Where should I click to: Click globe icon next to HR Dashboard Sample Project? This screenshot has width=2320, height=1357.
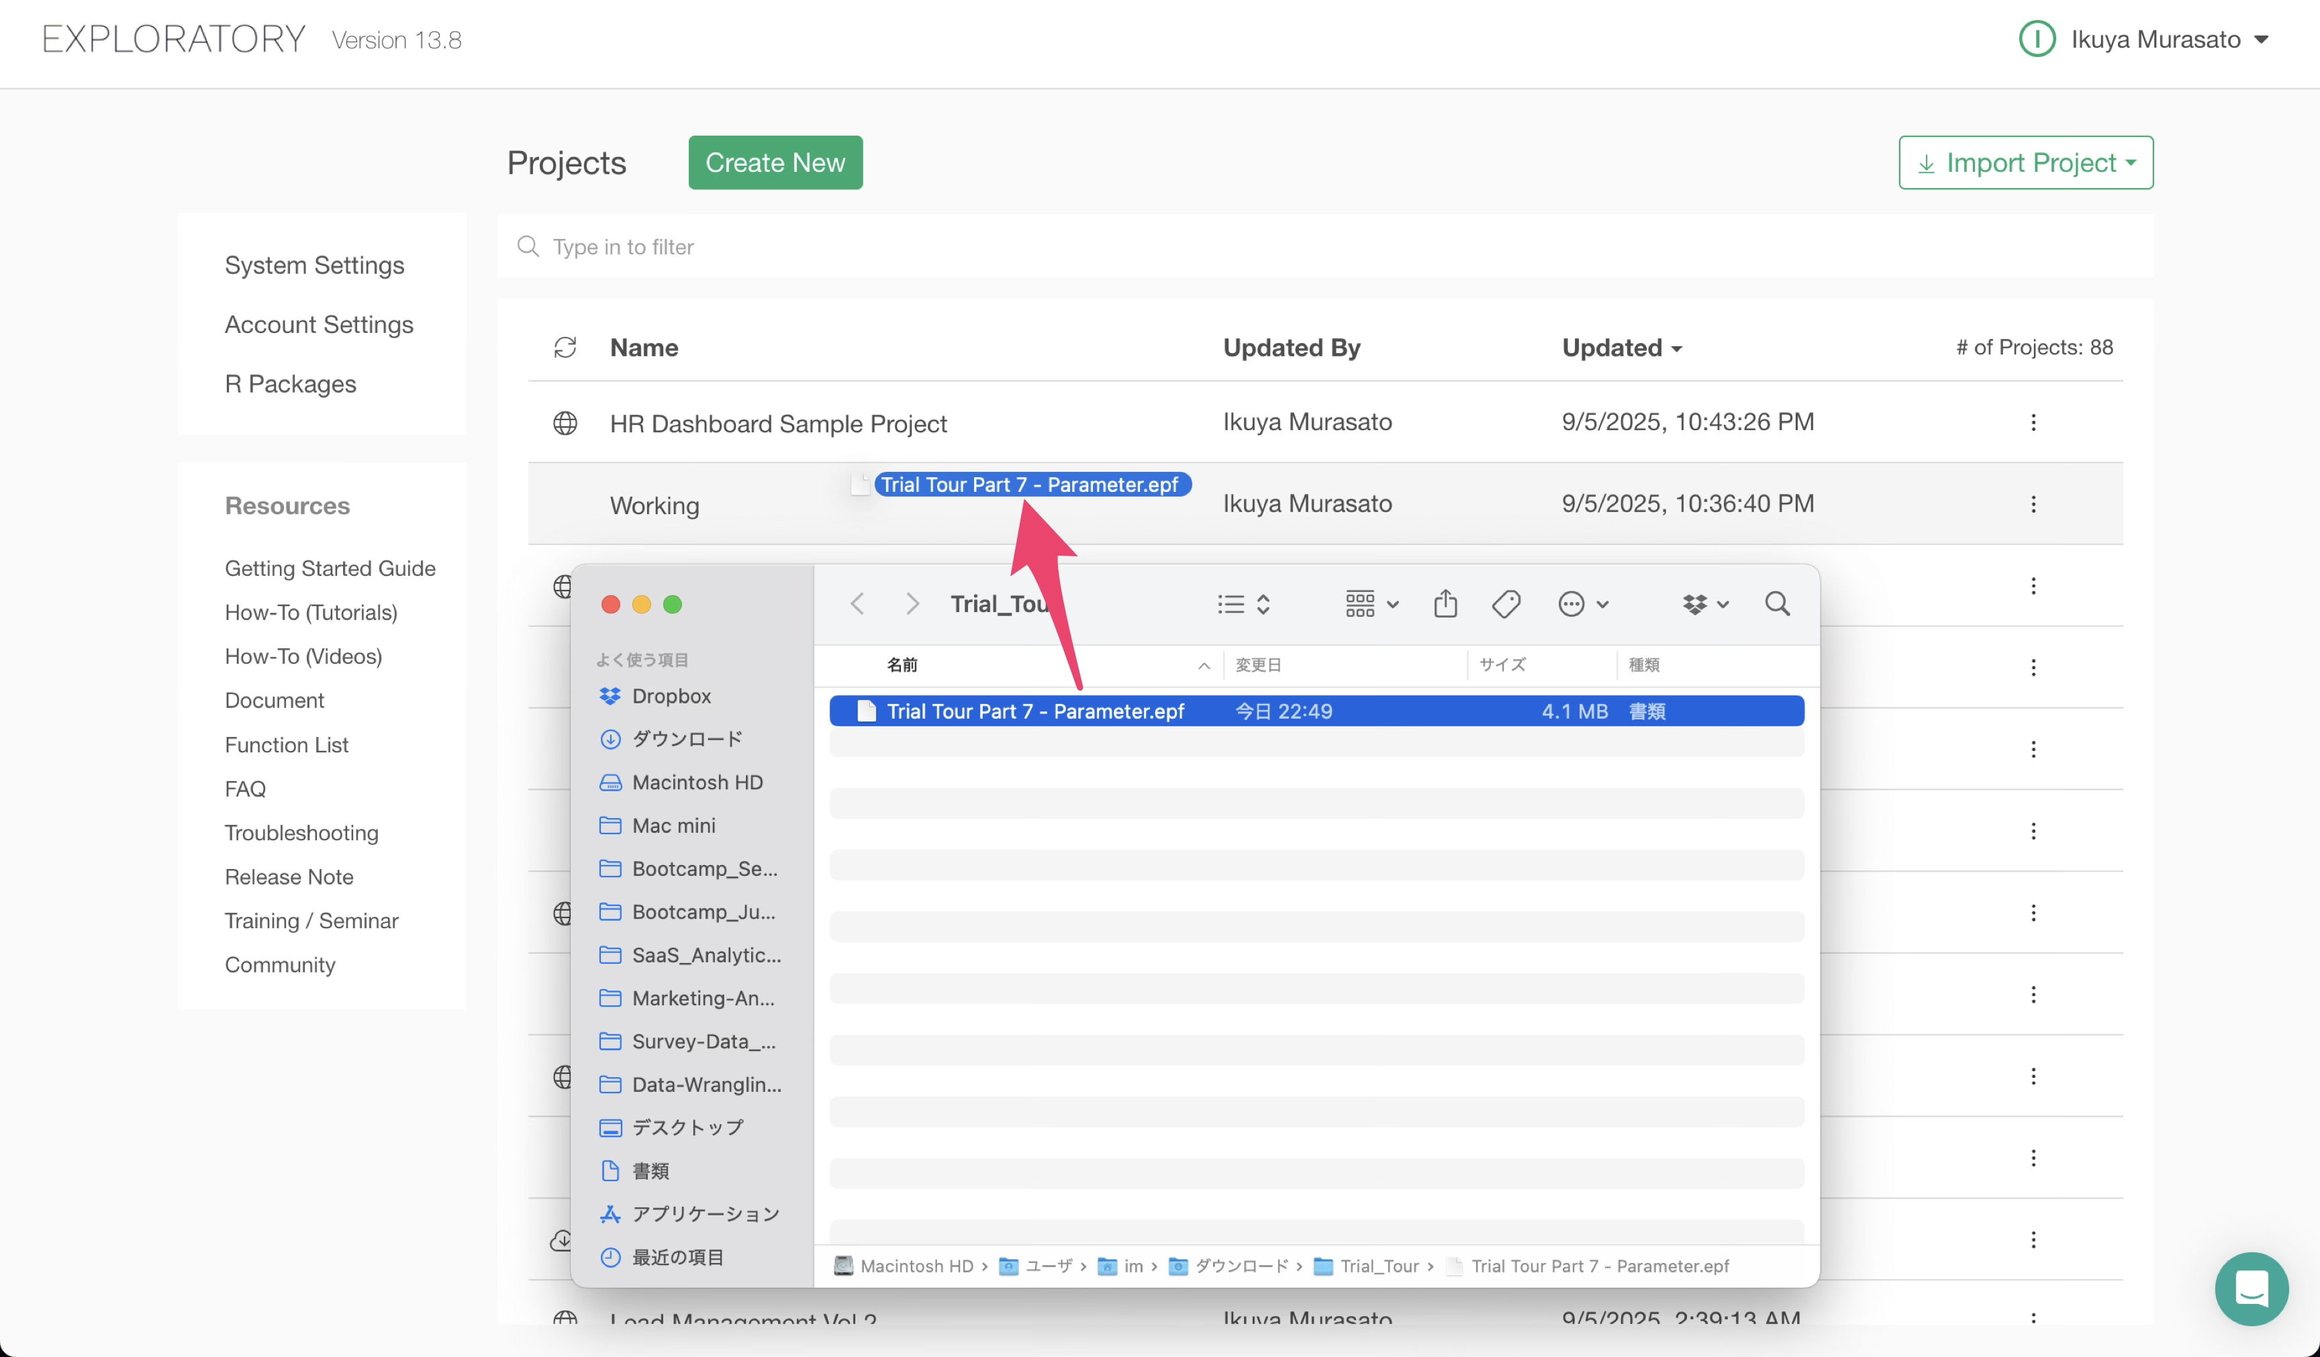565,423
